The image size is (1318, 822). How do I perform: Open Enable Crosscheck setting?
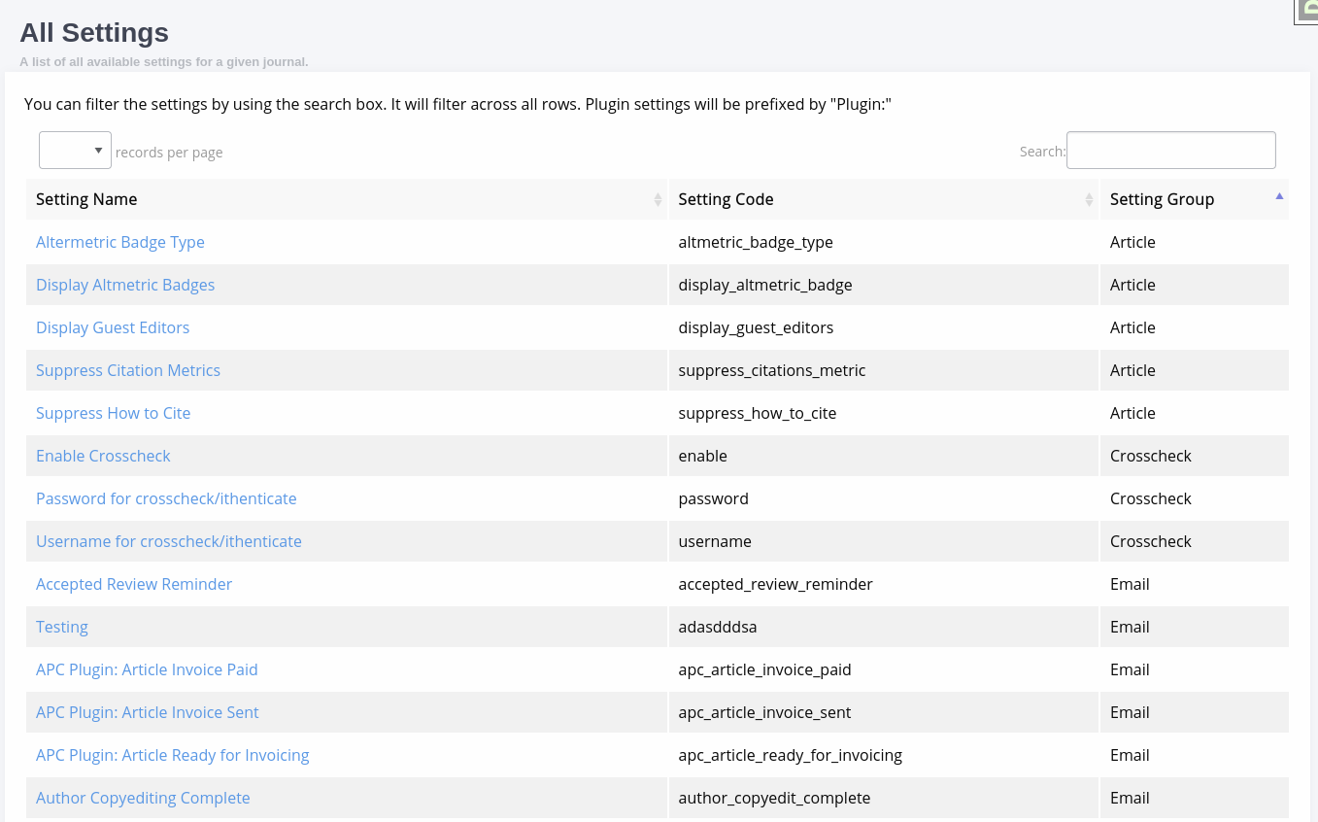[x=103, y=456]
